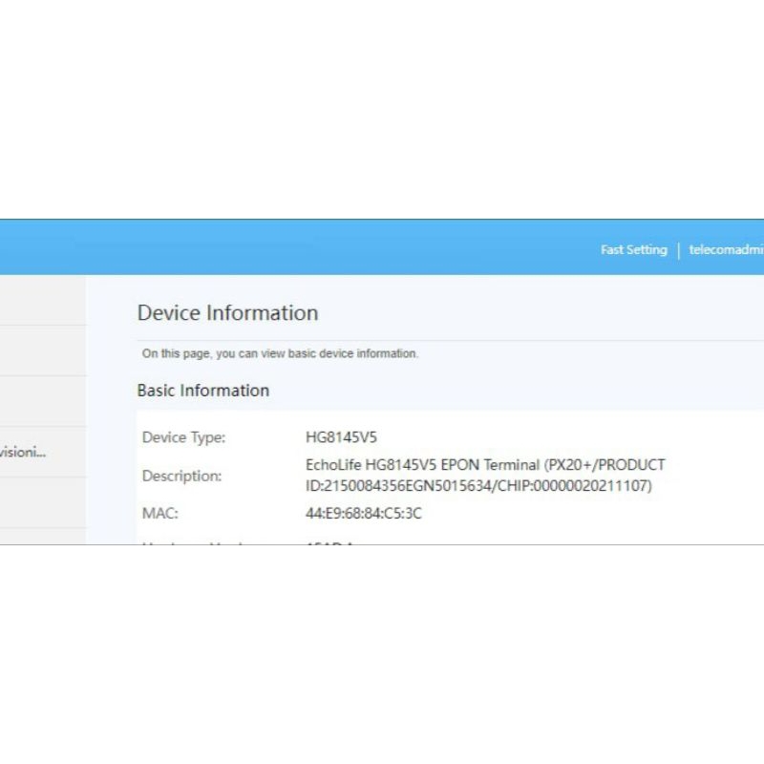The width and height of the screenshot is (764, 764).
Task: Select the HG8145V5 device type value
Action: coord(341,437)
